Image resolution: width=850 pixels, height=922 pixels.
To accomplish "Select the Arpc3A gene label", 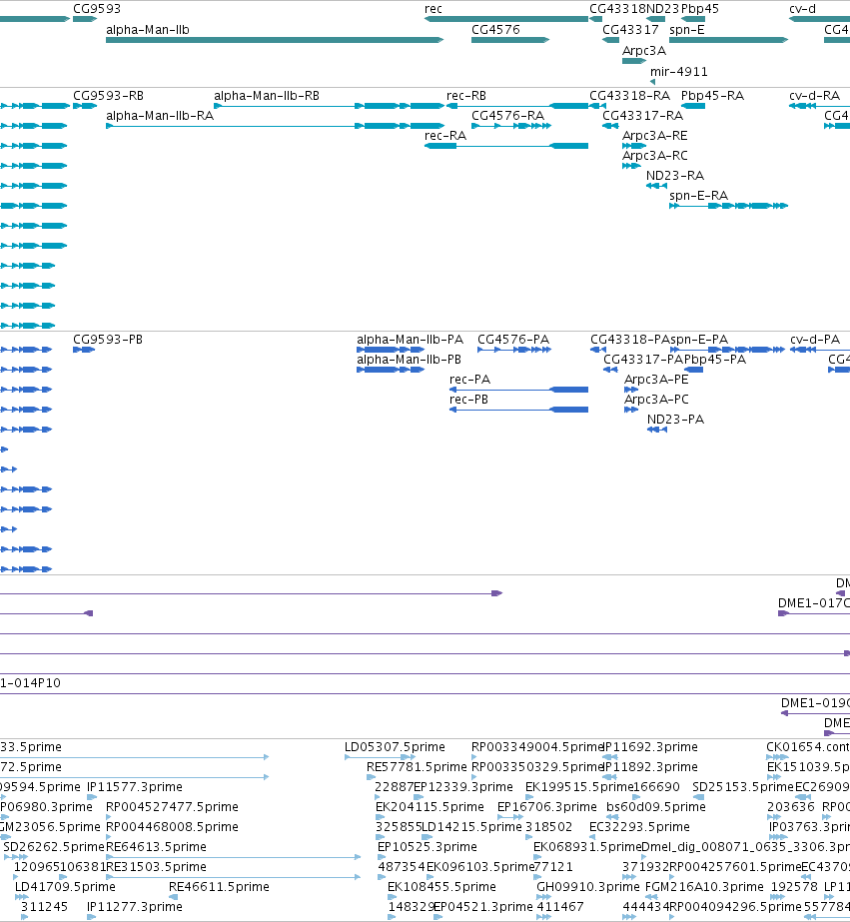I will tap(643, 51).
